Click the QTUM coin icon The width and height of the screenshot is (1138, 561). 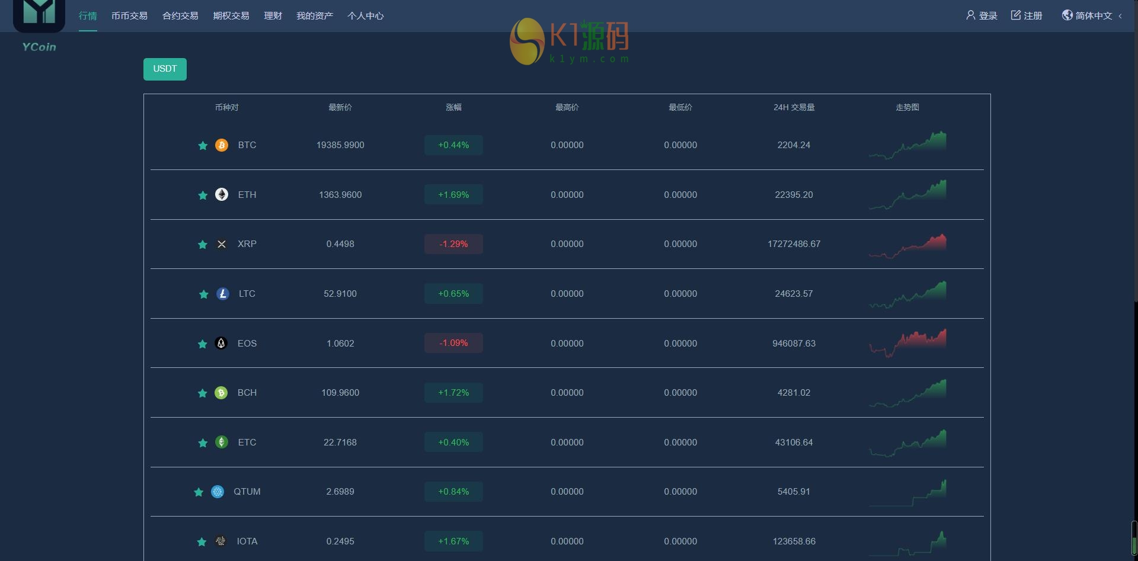pyautogui.click(x=218, y=492)
